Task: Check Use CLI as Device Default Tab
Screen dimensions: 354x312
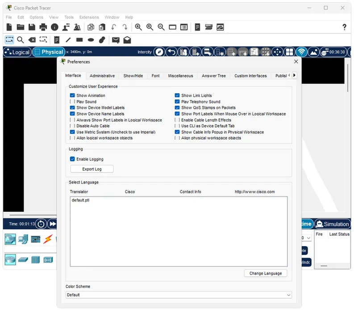Action: pos(177,126)
